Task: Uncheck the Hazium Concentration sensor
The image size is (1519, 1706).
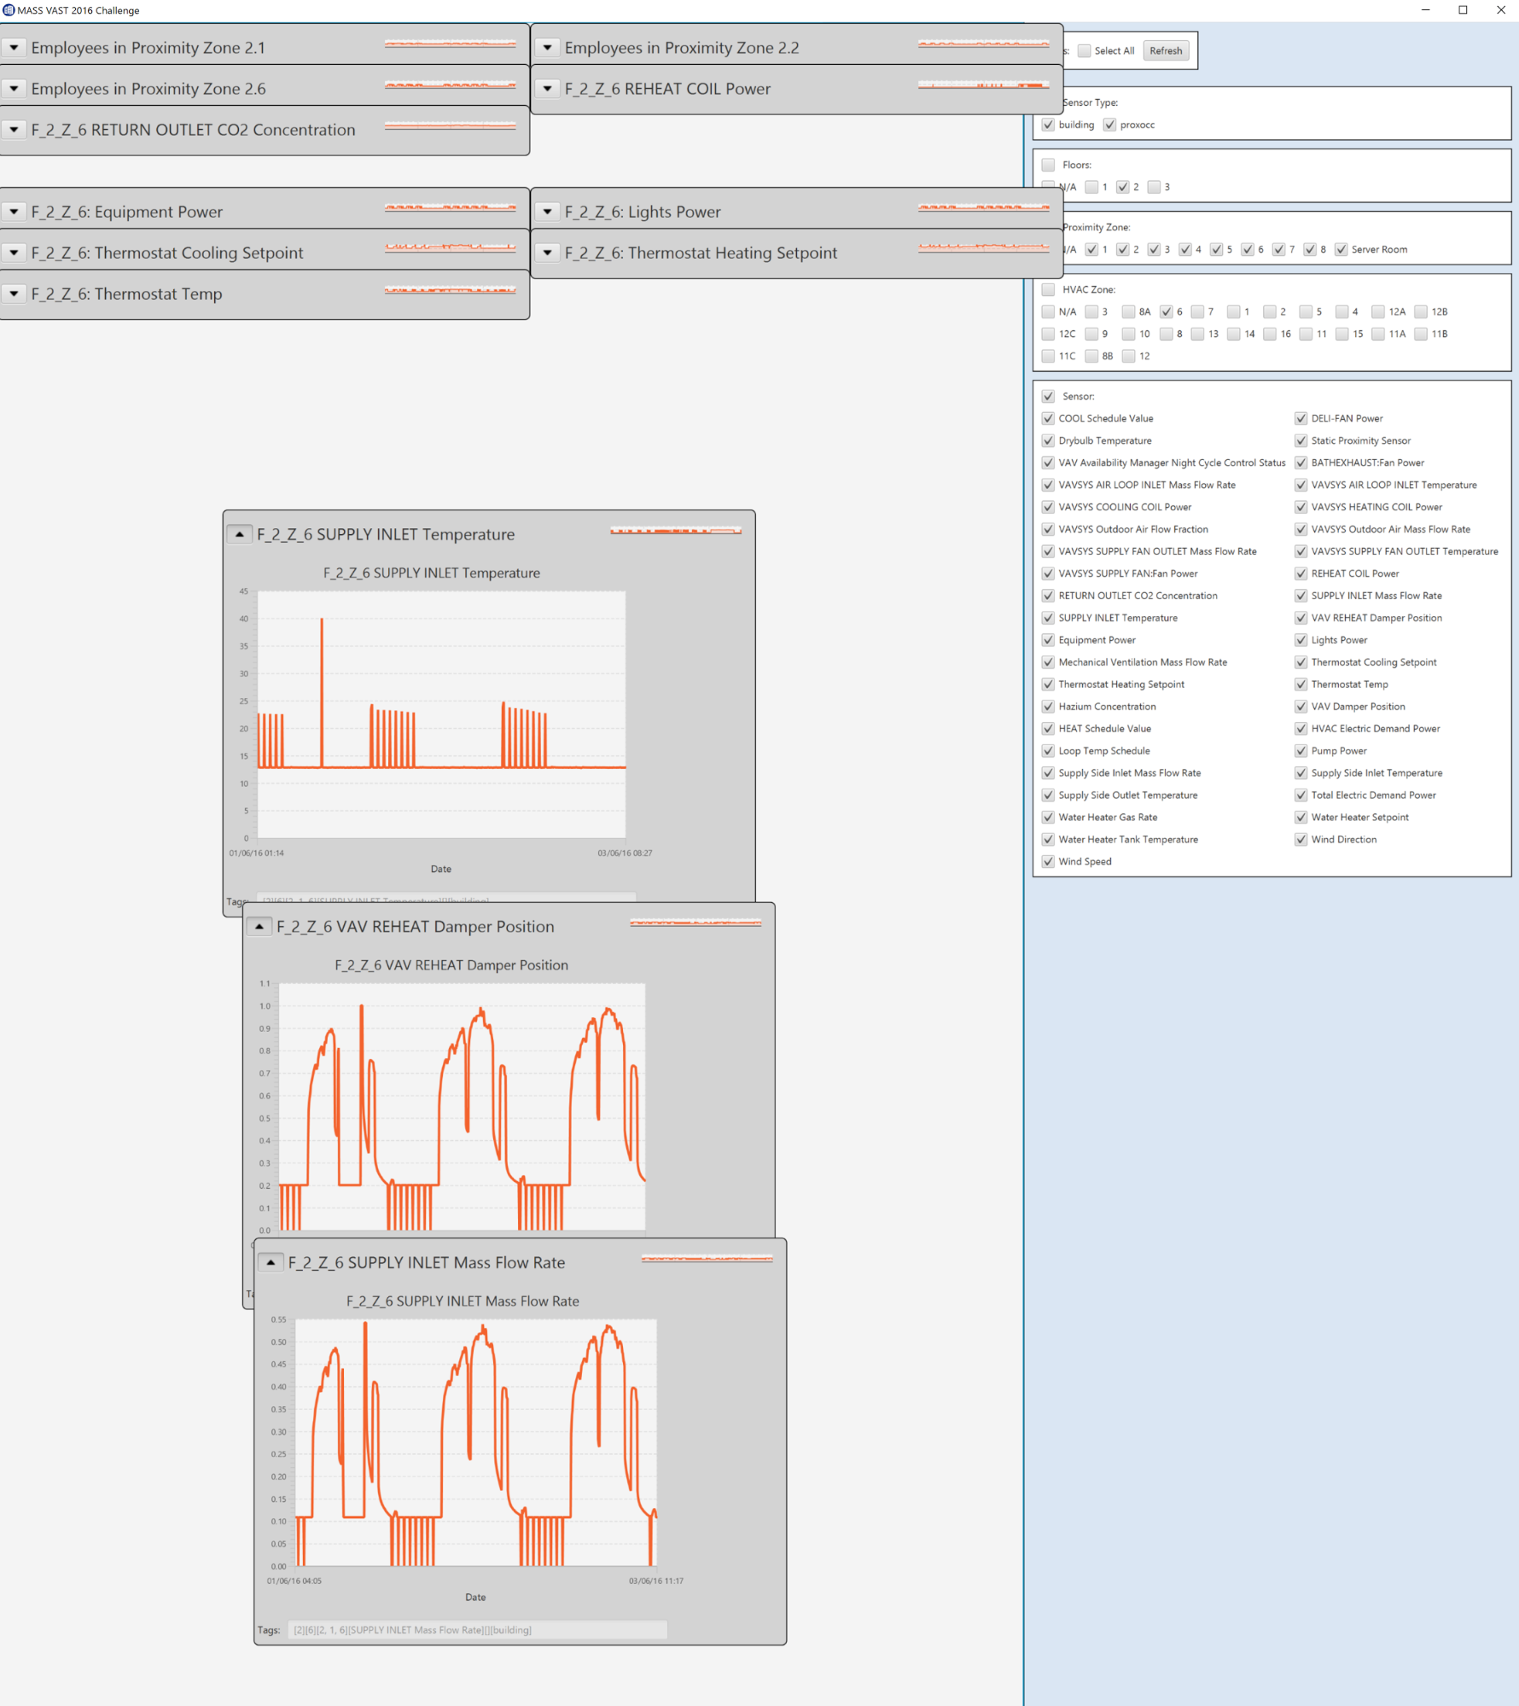Action: click(1048, 707)
